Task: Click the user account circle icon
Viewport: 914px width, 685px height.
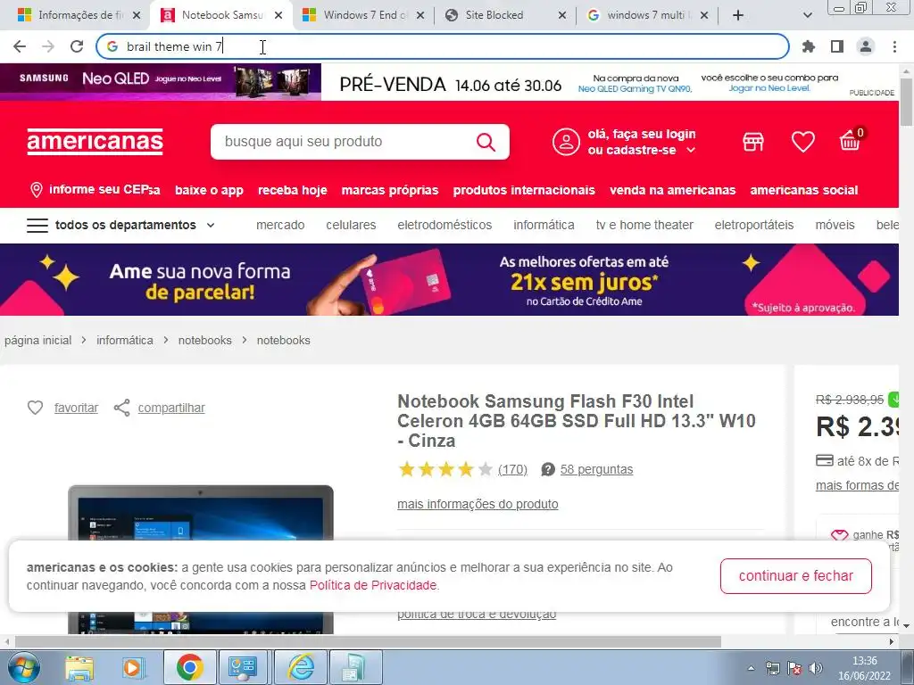Action: pos(566,142)
